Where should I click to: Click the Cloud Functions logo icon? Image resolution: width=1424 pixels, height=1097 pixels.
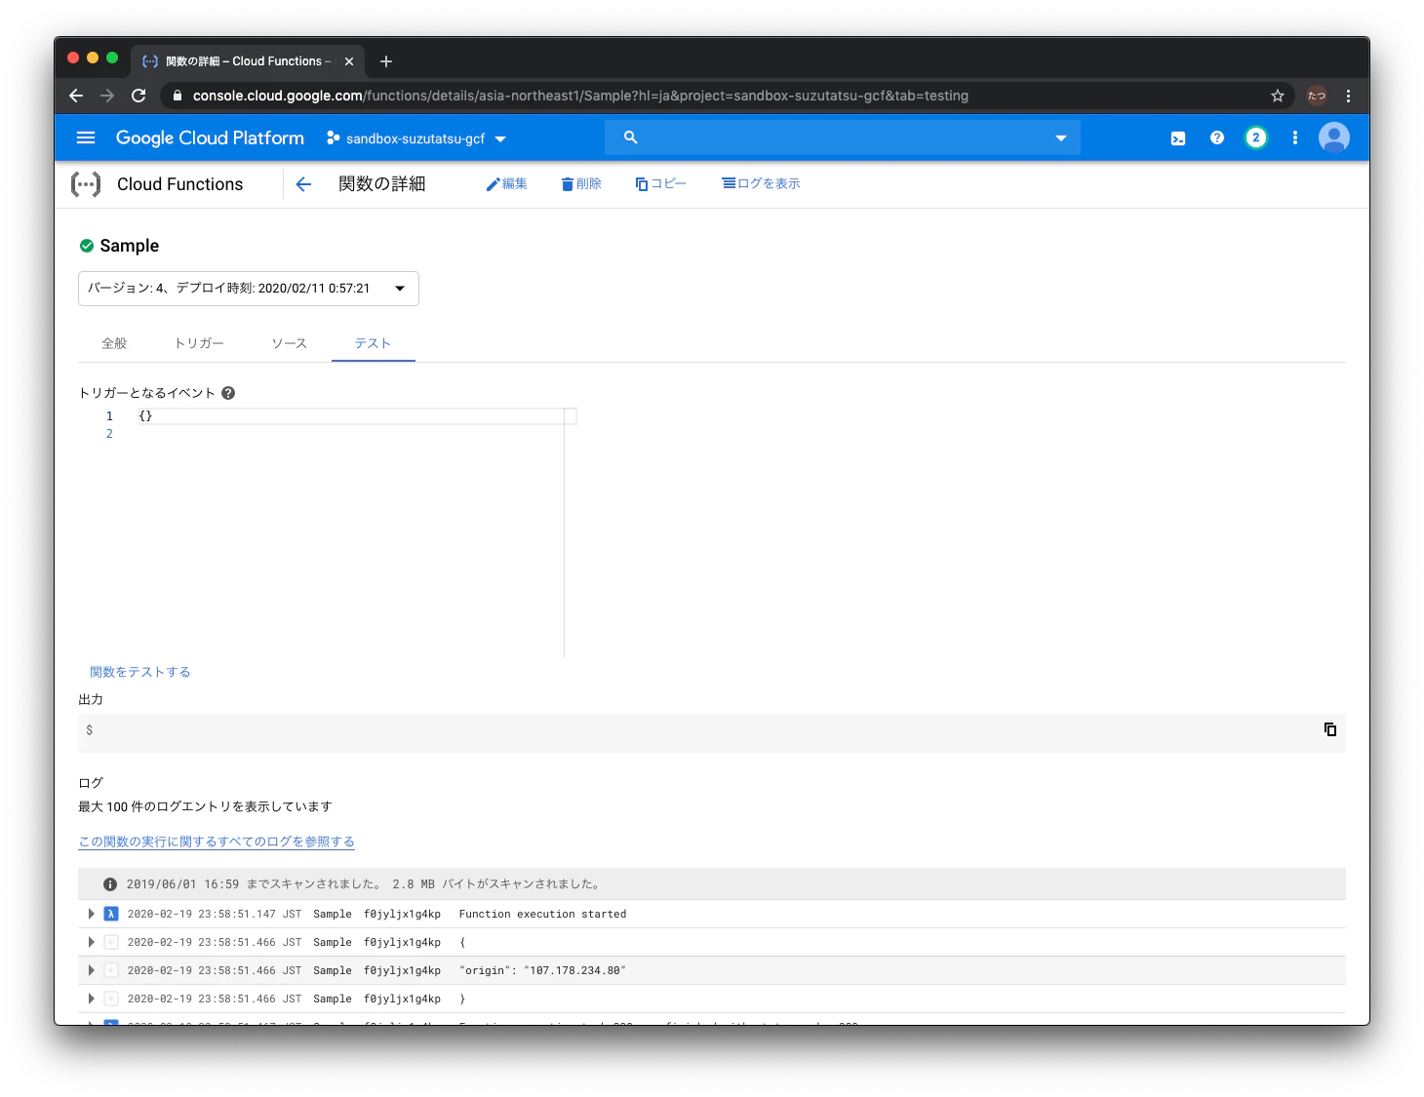click(x=86, y=184)
